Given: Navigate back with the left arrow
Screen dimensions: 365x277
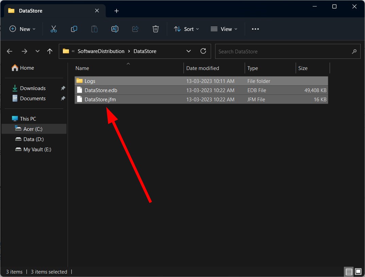Looking at the screenshot, I should pyautogui.click(x=10, y=51).
